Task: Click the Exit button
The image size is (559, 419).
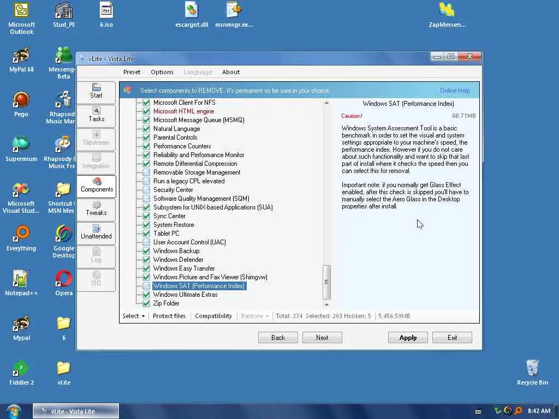Action: [452, 337]
